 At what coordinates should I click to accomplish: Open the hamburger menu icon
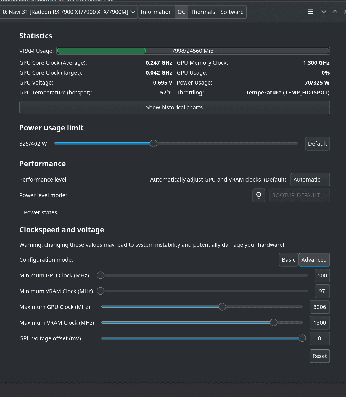pyautogui.click(x=310, y=12)
